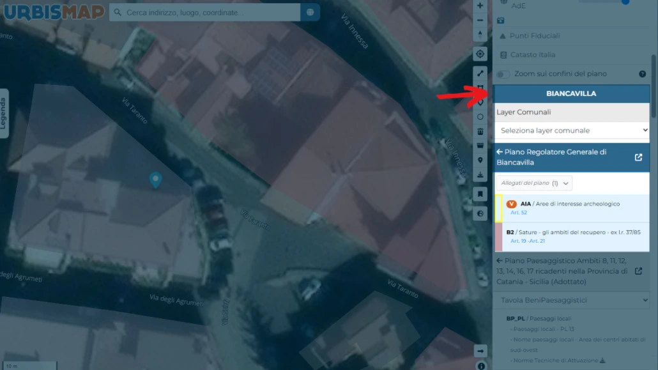
Task: Add a location pin marker tool
Action: pos(480,160)
